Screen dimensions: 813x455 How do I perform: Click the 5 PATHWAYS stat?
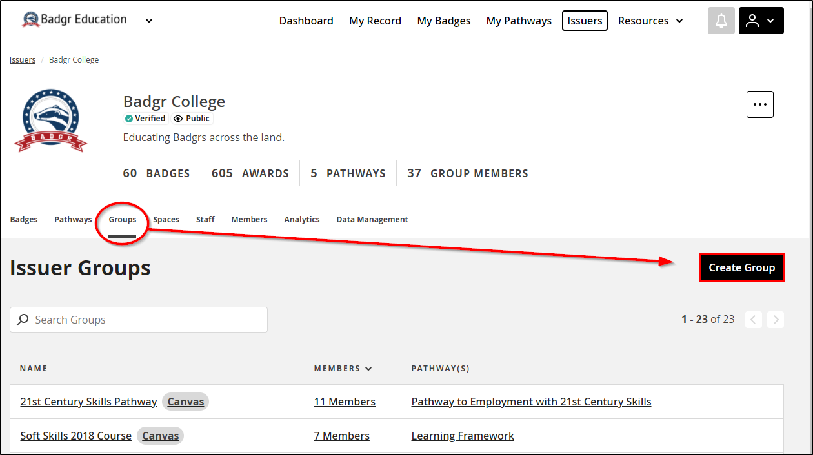pyautogui.click(x=348, y=173)
